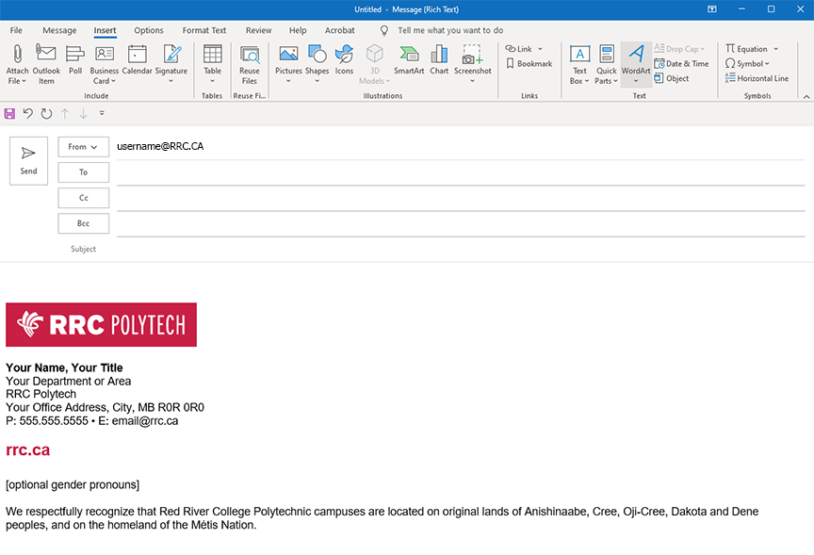Click the Bookmark icon
This screenshot has height=555, width=814.
(529, 64)
